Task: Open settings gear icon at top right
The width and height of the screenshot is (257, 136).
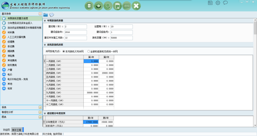Action: point(218,3)
